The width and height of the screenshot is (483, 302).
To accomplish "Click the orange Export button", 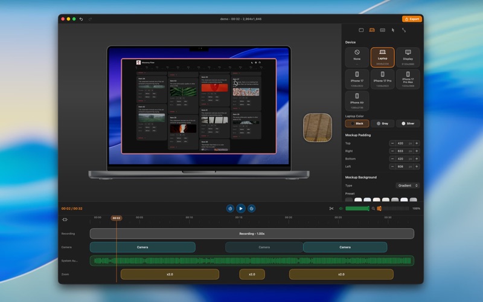I will 412,19.
